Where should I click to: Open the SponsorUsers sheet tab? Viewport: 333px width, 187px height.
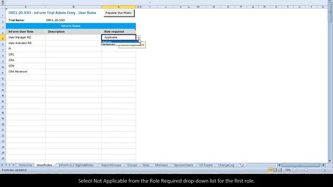pyautogui.click(x=184, y=165)
